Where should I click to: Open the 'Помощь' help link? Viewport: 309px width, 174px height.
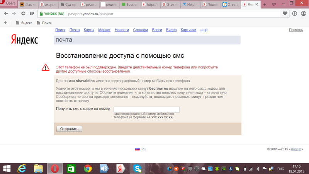(296, 30)
